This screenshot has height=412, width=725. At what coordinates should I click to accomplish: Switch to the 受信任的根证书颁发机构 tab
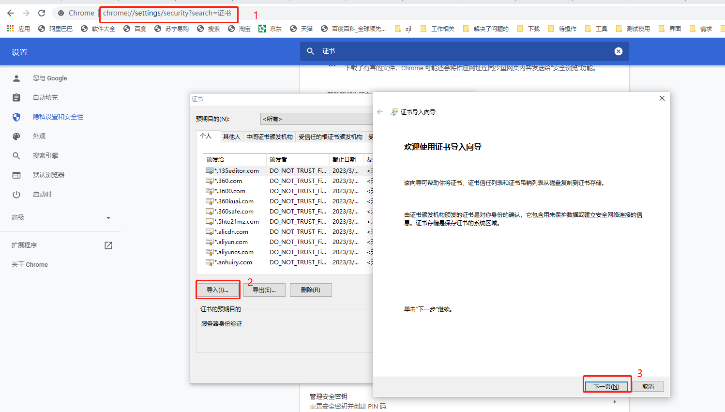(x=331, y=137)
